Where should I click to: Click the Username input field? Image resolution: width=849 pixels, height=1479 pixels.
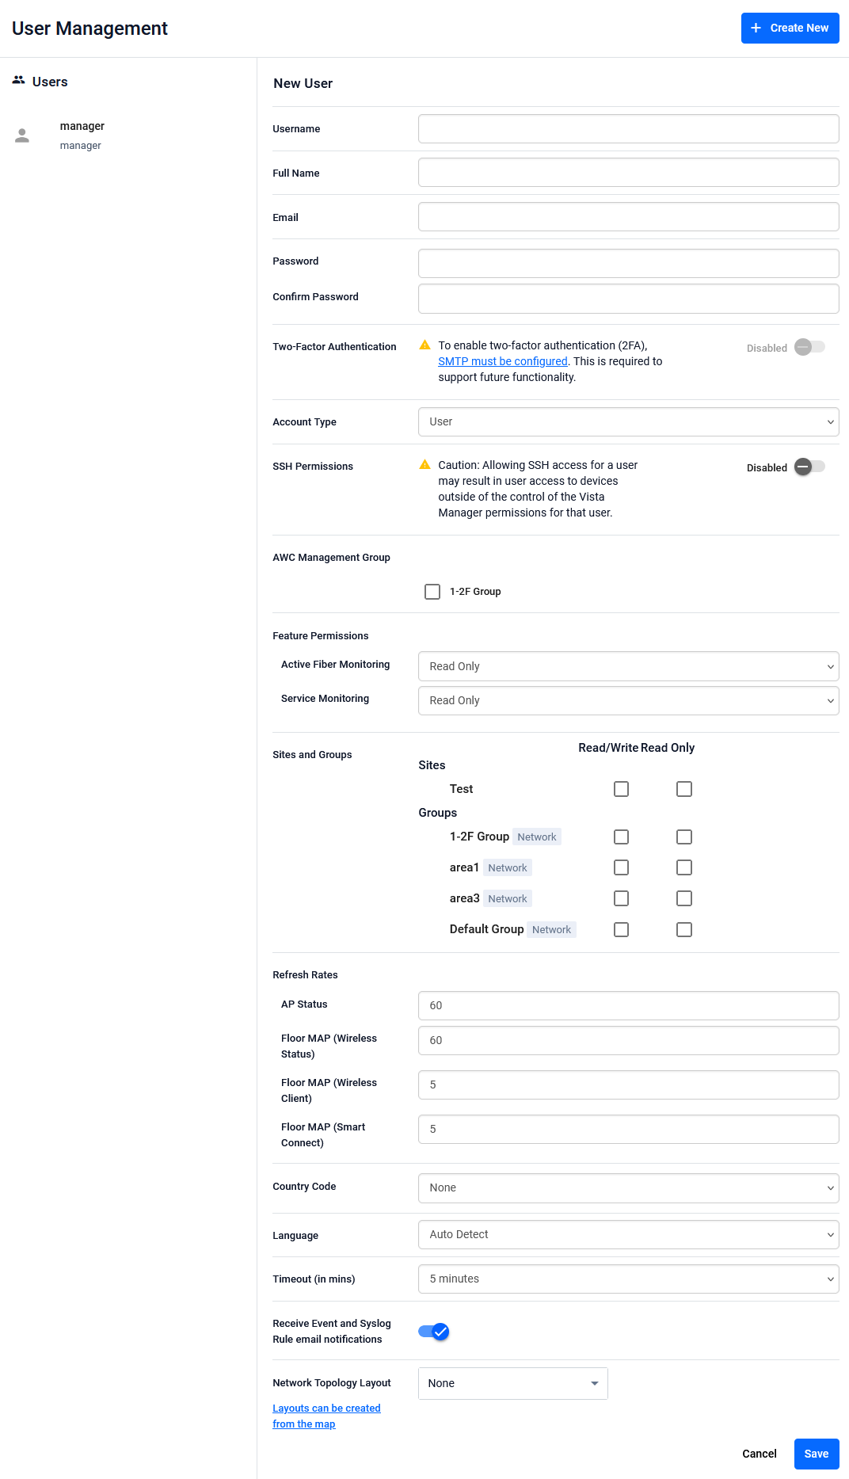[x=628, y=129]
